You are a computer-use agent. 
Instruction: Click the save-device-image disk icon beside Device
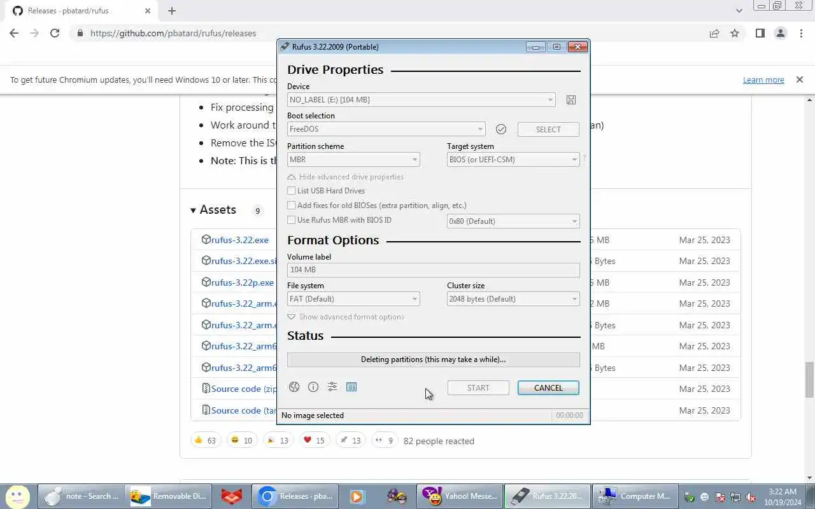click(x=571, y=100)
